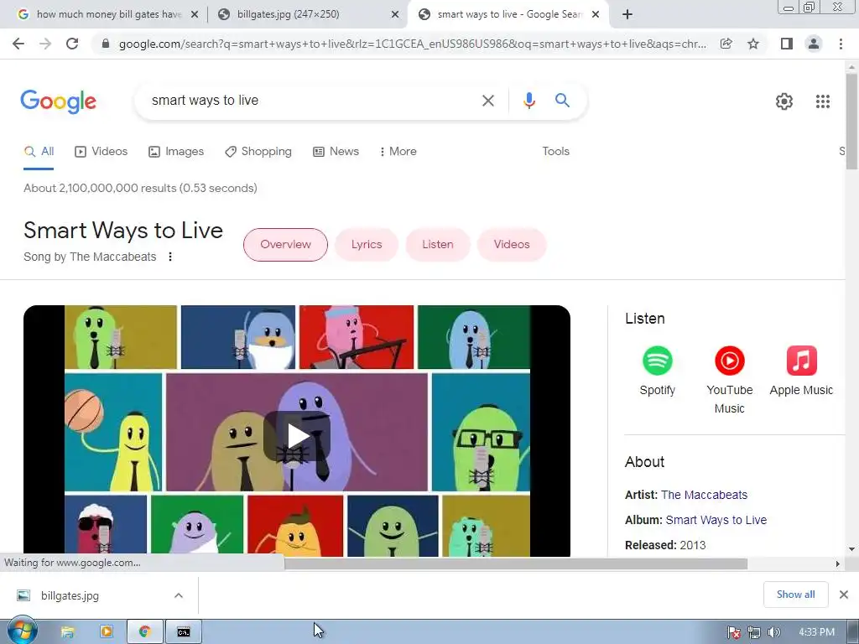Select the Listen chip

[438, 245]
